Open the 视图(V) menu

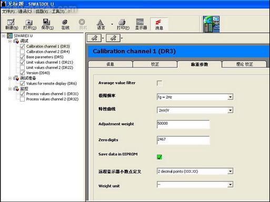[42, 12]
